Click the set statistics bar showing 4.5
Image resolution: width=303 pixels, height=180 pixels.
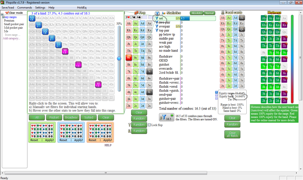[x=185, y=18]
